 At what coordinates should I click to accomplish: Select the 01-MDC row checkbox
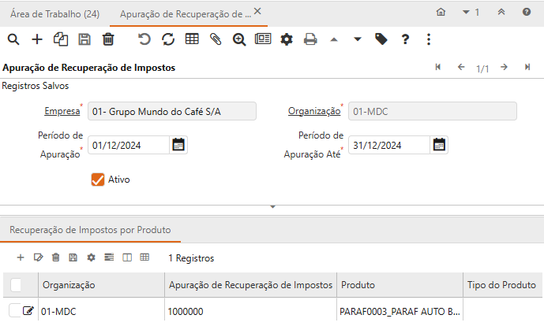click(x=14, y=311)
